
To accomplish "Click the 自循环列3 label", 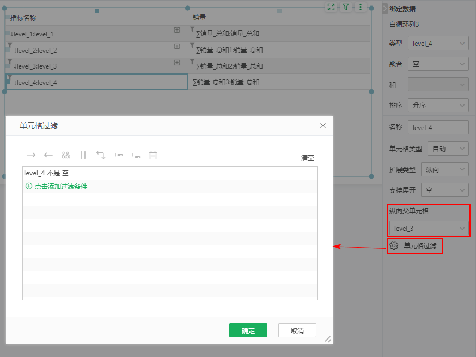I will click(x=404, y=24).
